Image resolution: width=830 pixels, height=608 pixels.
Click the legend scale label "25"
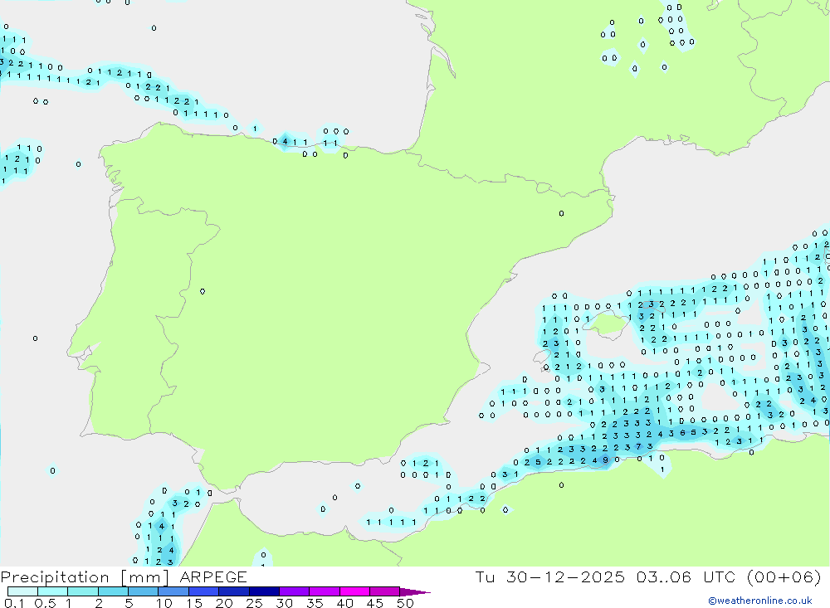tap(254, 603)
